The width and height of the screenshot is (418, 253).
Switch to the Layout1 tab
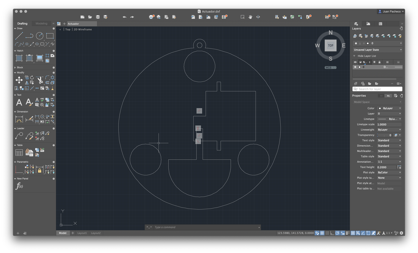click(x=82, y=233)
